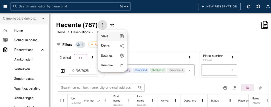Open the hamburger navigation menu
Screen dimensions: 271x107
(x=5, y=6)
